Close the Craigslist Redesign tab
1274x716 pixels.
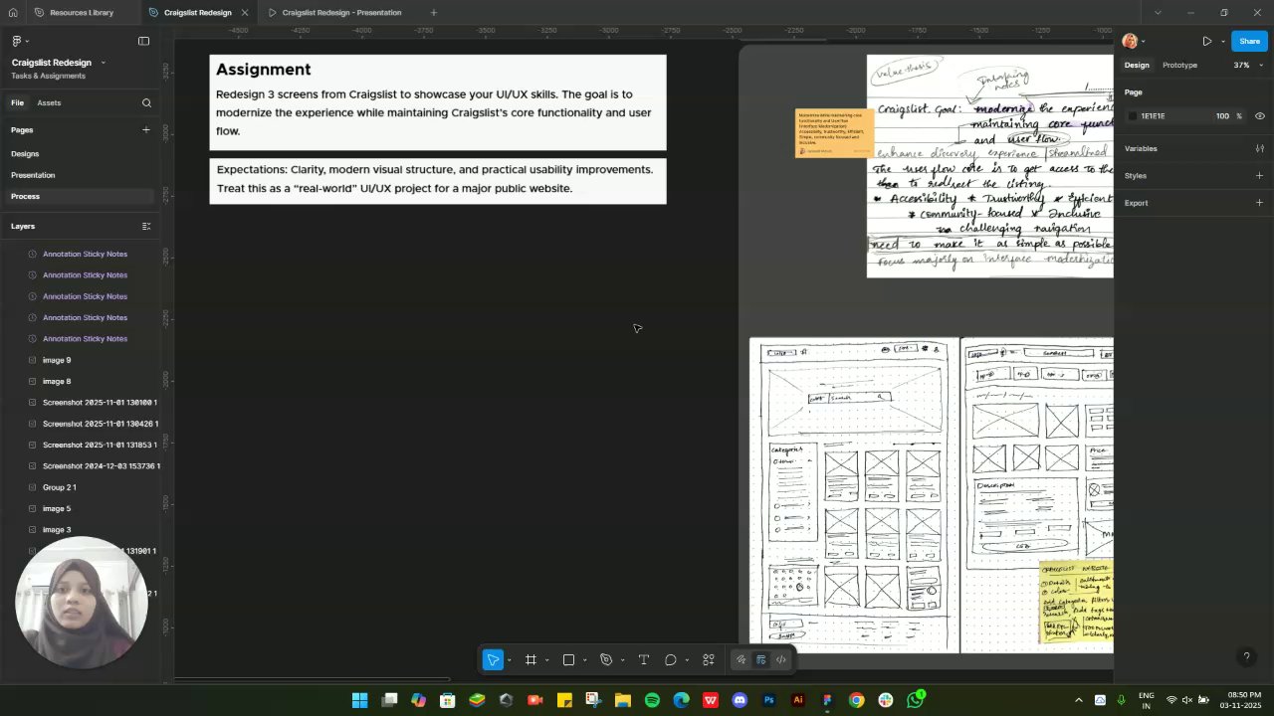coord(245,13)
